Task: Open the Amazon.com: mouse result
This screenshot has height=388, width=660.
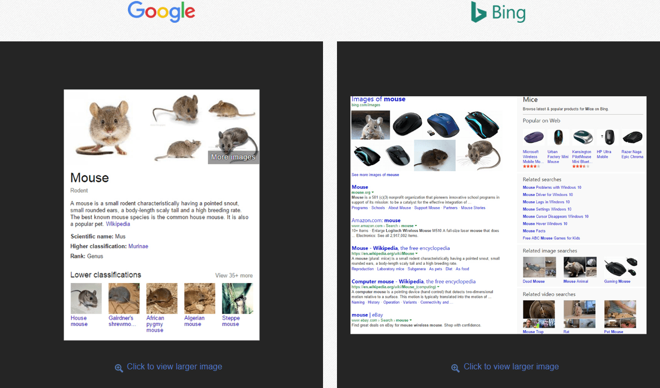Action: [x=376, y=220]
